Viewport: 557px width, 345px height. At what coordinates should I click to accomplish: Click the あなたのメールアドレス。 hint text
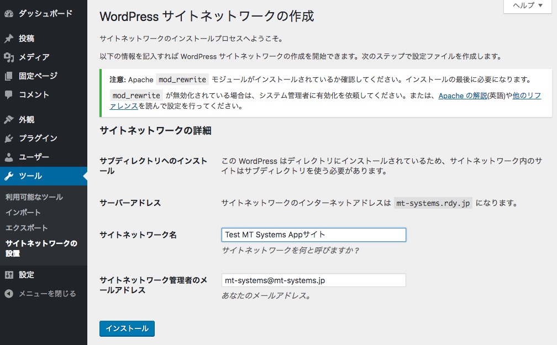[x=266, y=296]
